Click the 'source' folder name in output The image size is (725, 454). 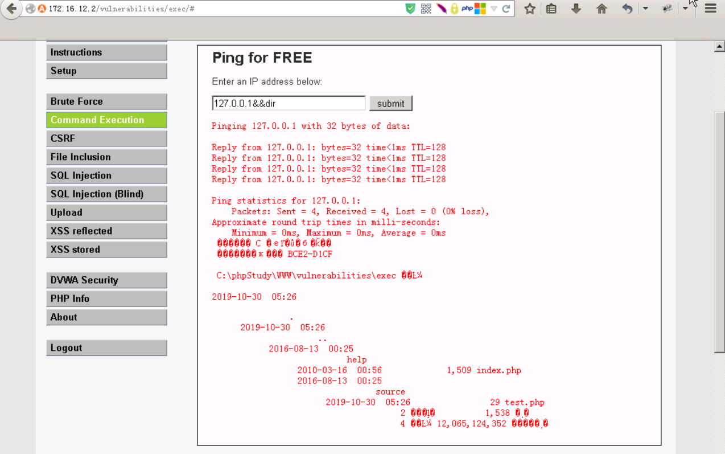pos(390,392)
